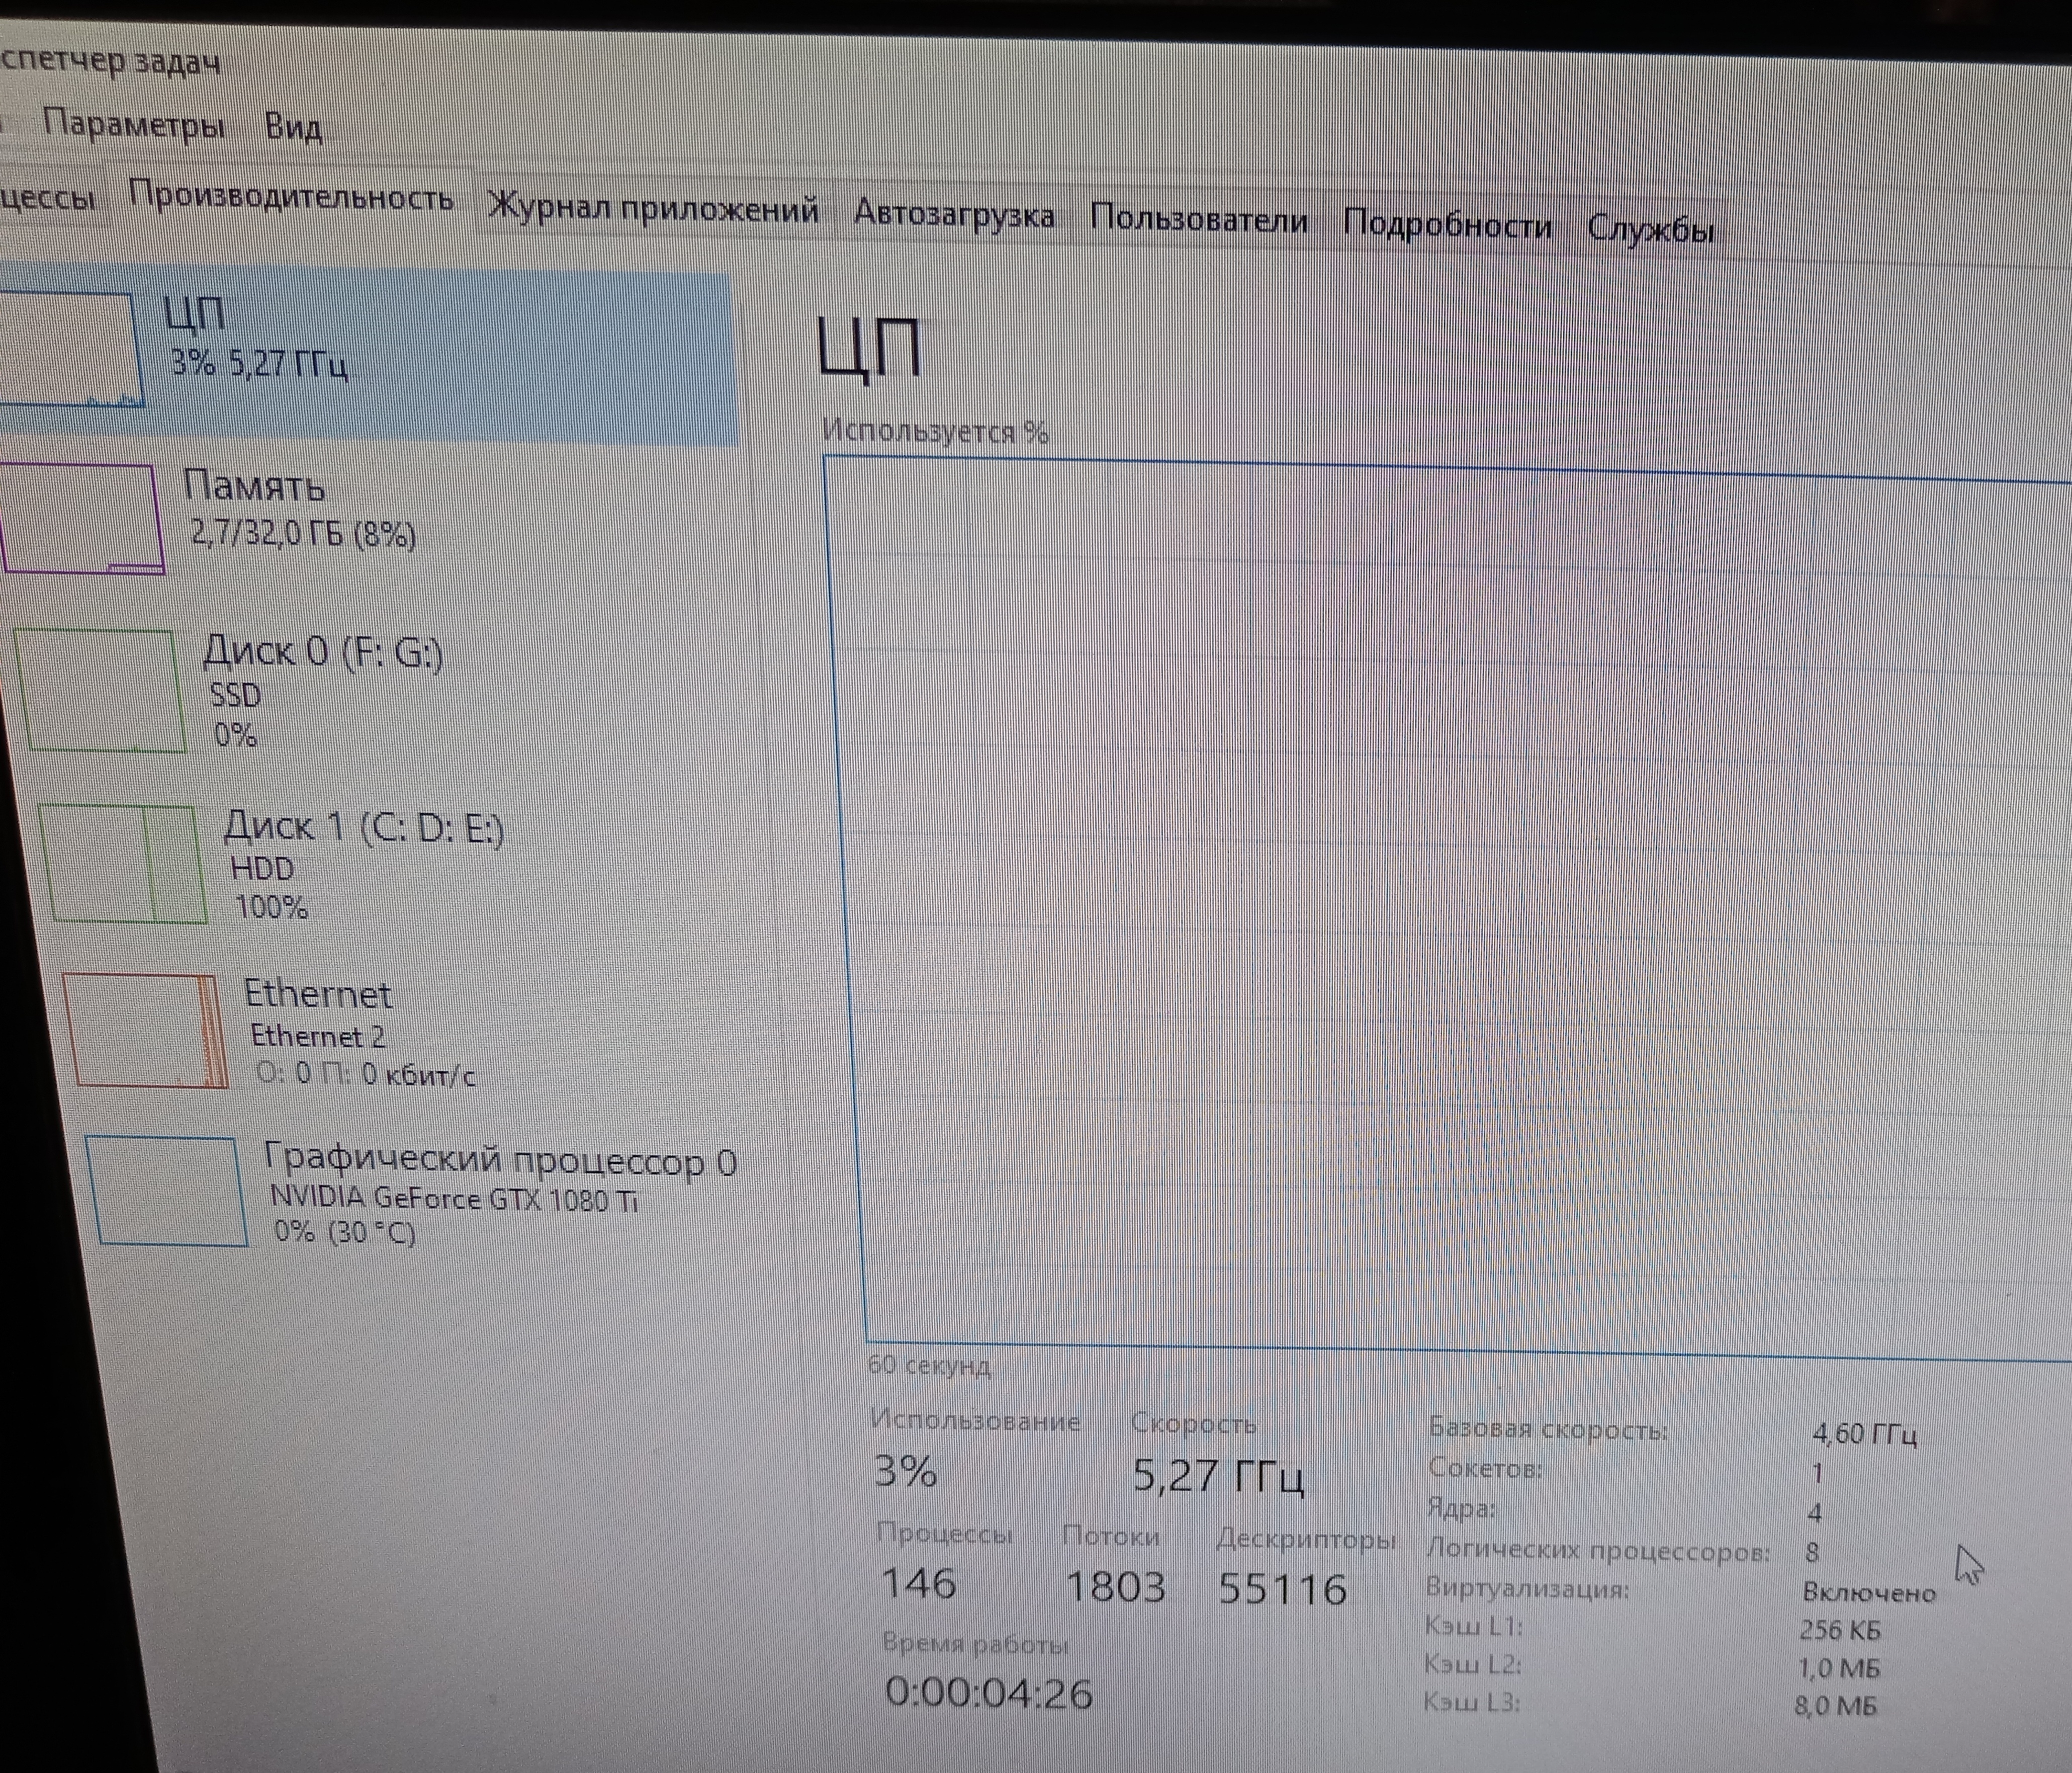Screen dimensions: 2072x1773
Task: Switch to Автозагрузка tab
Action: click(x=954, y=214)
